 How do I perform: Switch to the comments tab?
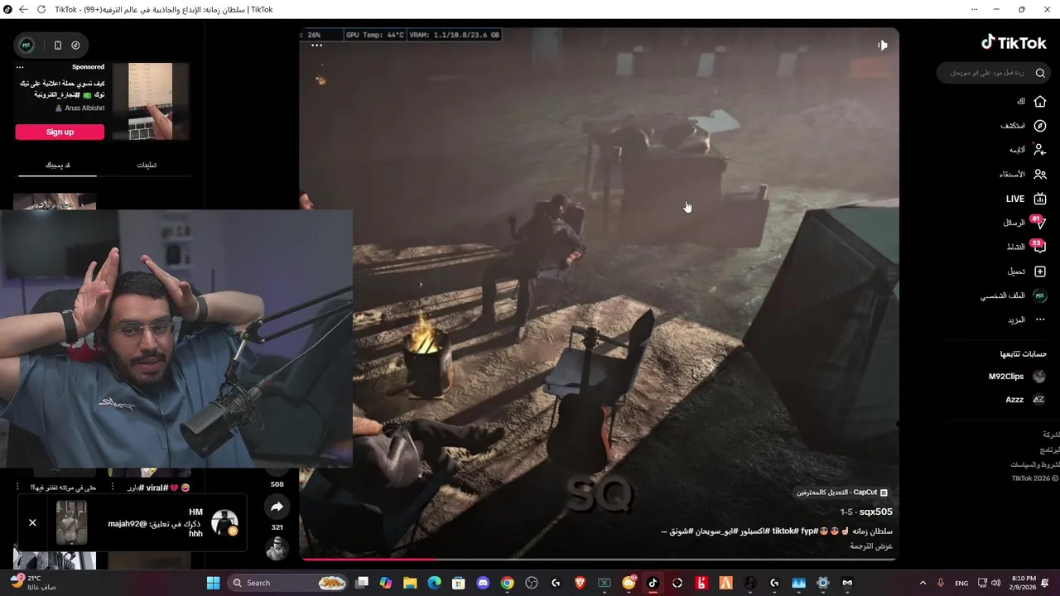(147, 165)
